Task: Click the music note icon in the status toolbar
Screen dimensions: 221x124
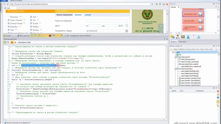Action: [x=61, y=36]
